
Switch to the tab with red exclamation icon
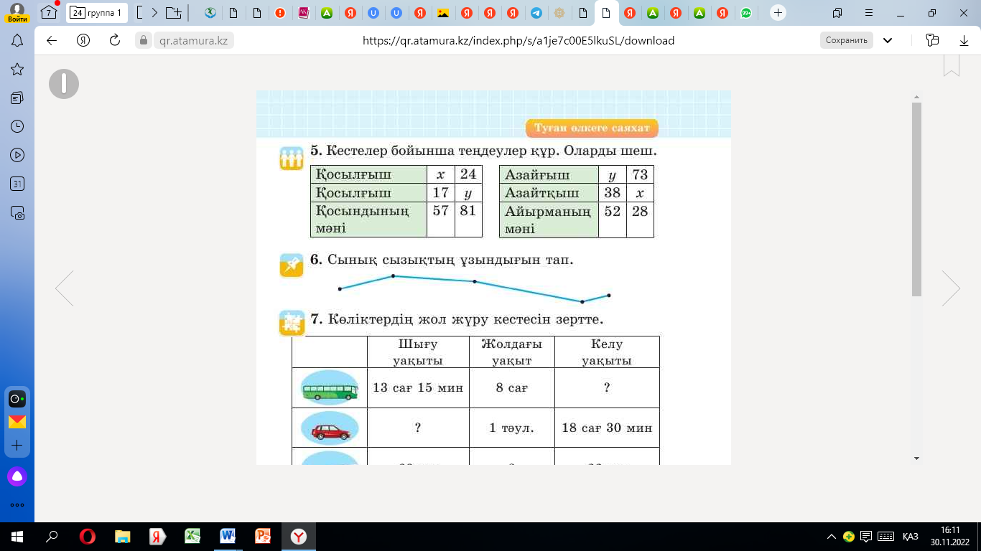[279, 13]
